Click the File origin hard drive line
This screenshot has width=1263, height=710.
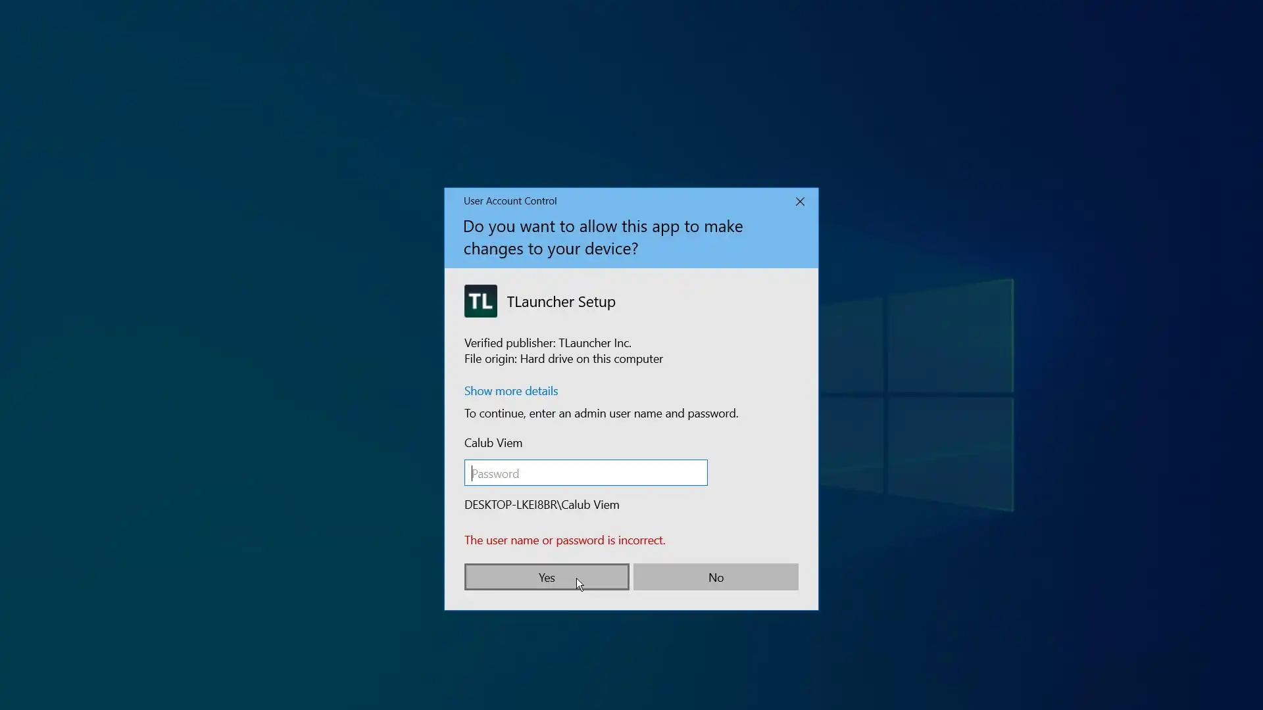[x=563, y=359]
